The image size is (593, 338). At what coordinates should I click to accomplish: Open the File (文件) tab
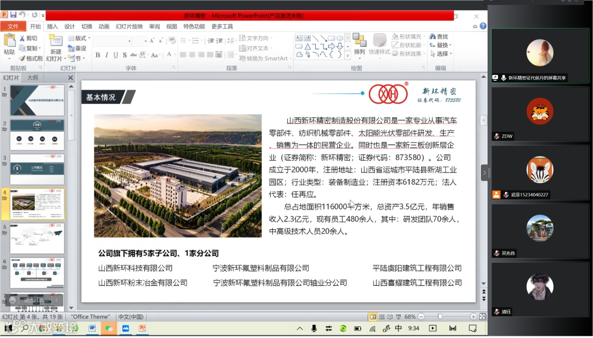click(13, 26)
